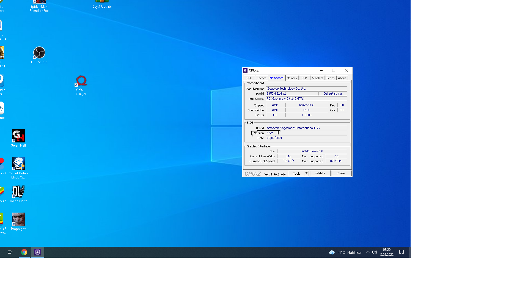Click the Validate button
528x297 pixels.
pos(320,173)
